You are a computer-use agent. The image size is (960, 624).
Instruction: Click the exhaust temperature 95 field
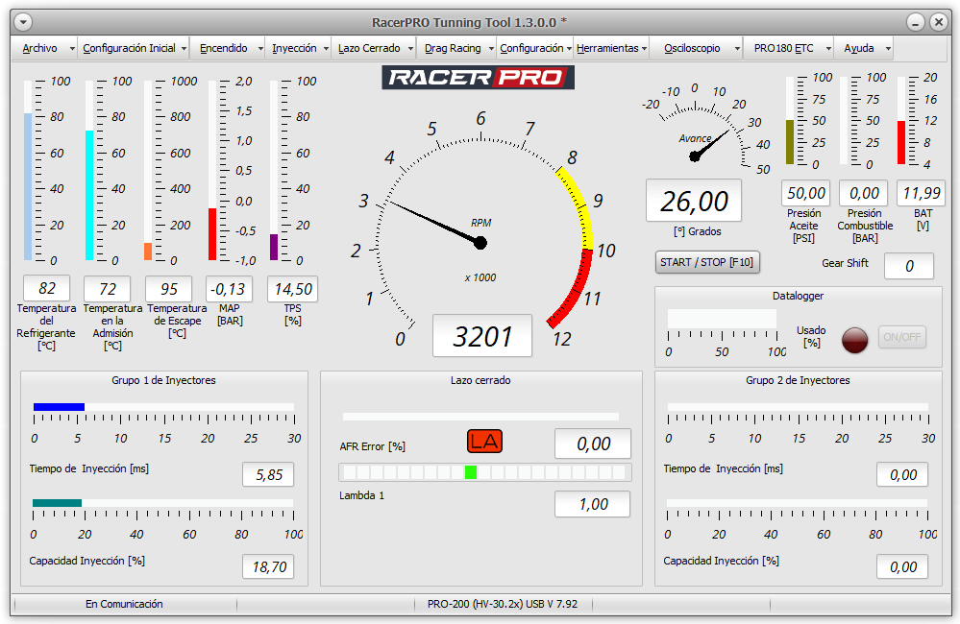[x=169, y=289]
